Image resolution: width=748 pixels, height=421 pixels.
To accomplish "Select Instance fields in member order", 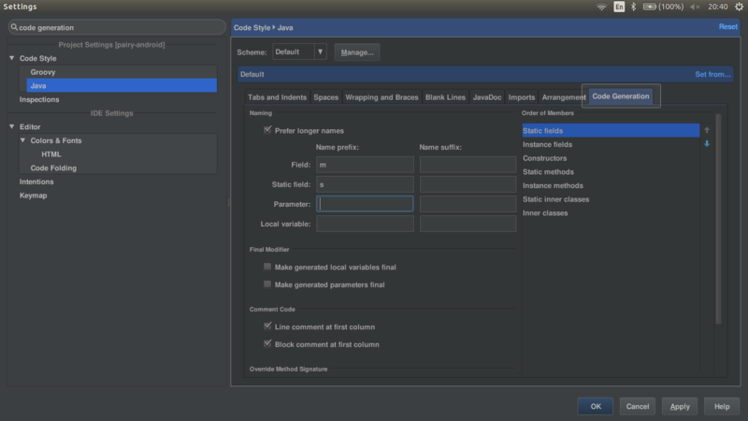I will pyautogui.click(x=611, y=144).
